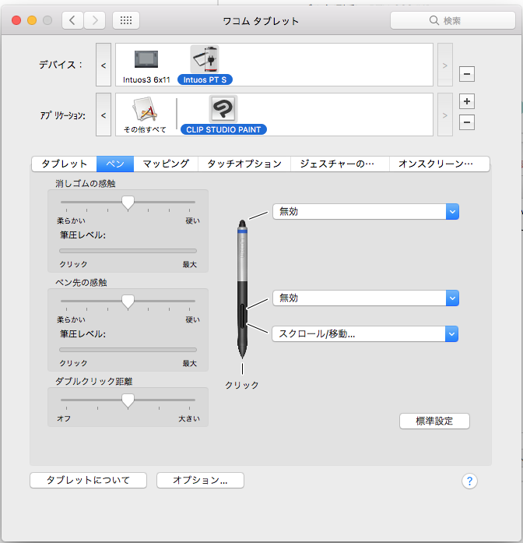Click the plus button to add application

tap(467, 101)
